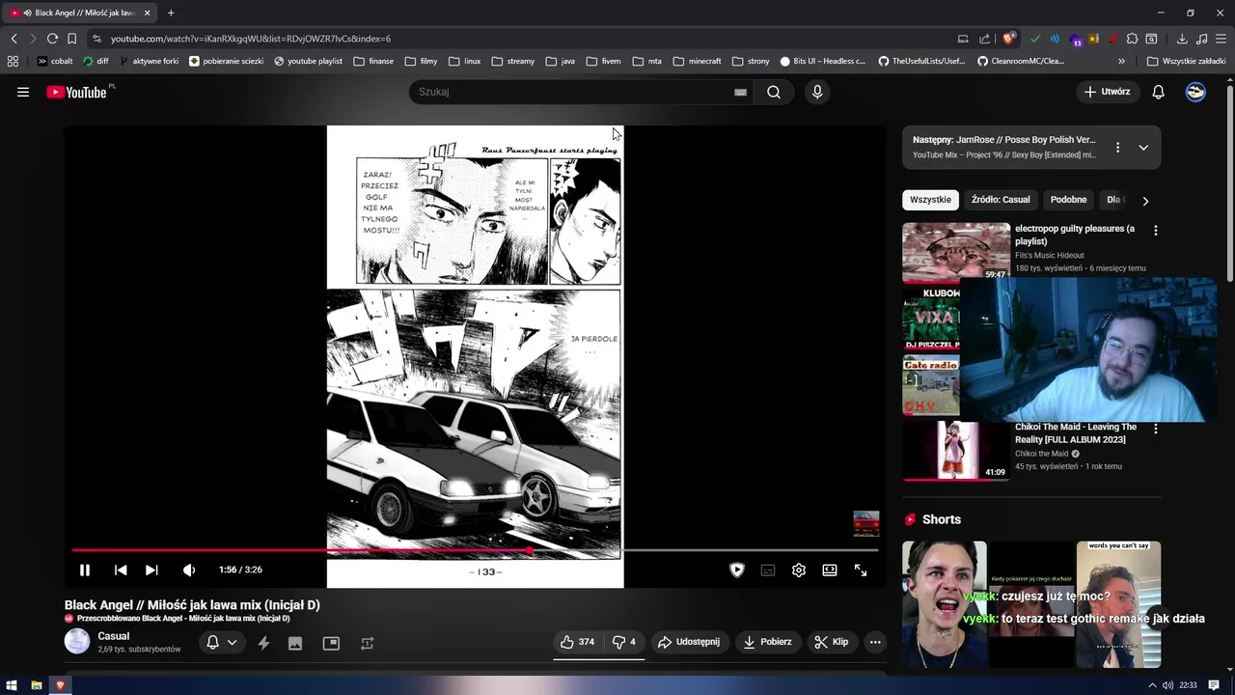
Task: Mute the video volume icon
Action: tap(189, 570)
